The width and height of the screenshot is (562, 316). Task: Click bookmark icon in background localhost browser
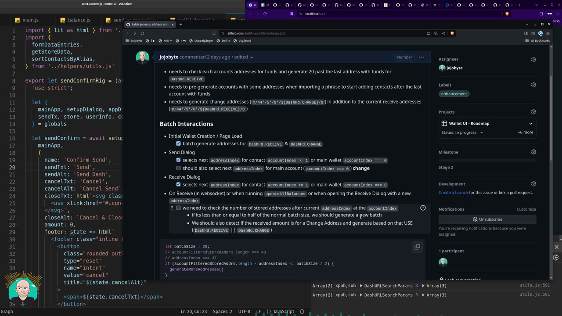(x=292, y=14)
